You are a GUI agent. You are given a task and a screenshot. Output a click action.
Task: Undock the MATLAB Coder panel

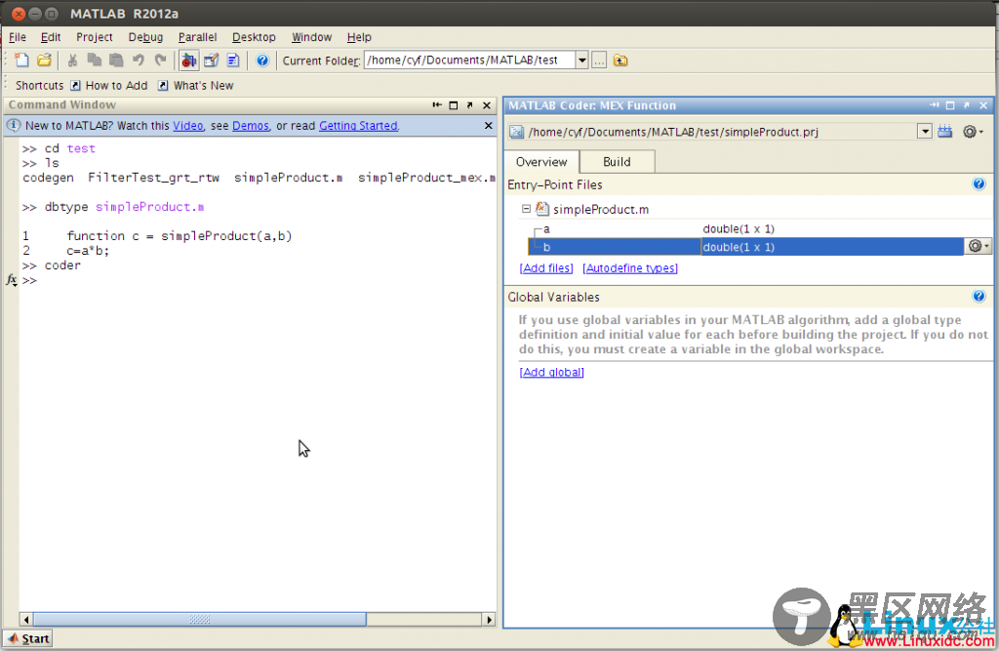967,105
